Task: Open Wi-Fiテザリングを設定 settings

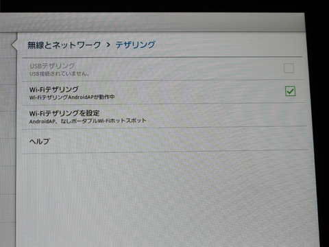Action: tap(164, 116)
